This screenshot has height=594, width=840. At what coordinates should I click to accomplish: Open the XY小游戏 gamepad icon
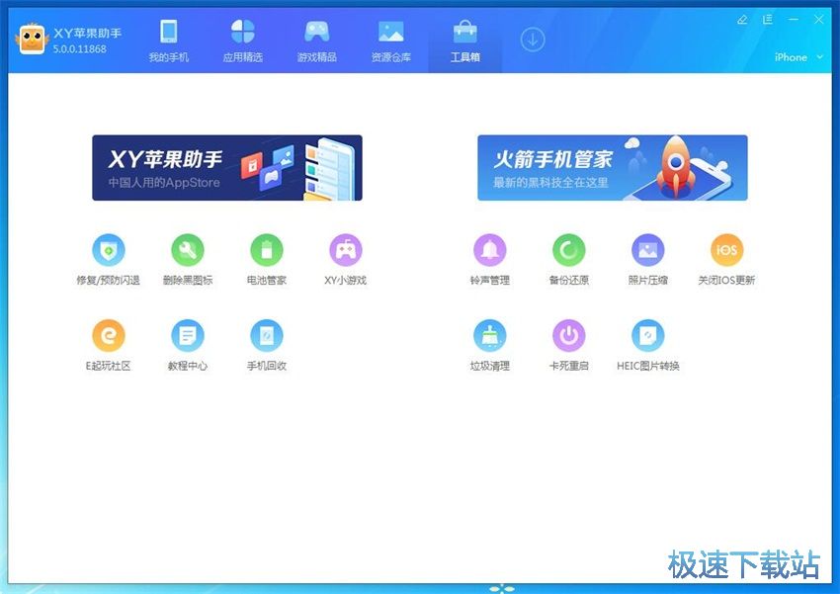pos(346,250)
